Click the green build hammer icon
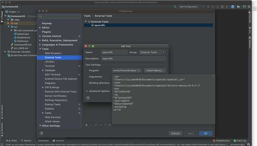The height and width of the screenshot is (146, 257). [175, 7]
